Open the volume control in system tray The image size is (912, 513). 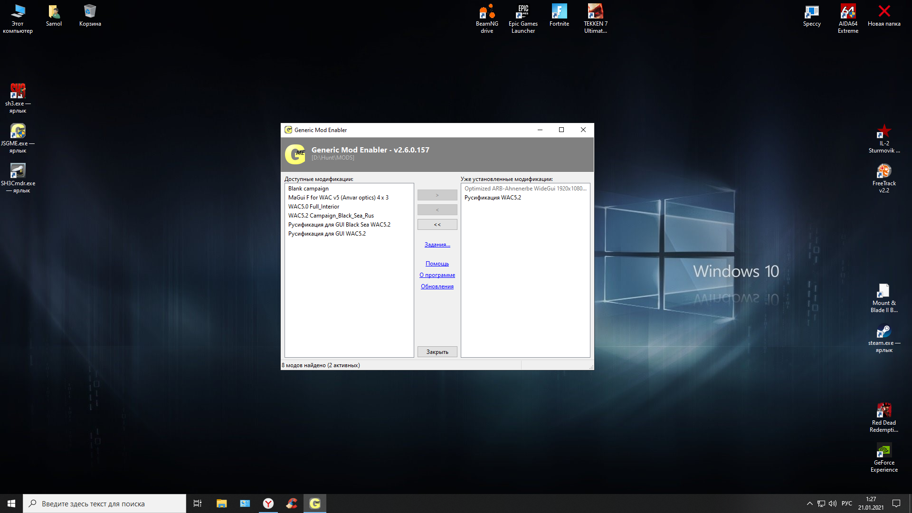coord(833,503)
